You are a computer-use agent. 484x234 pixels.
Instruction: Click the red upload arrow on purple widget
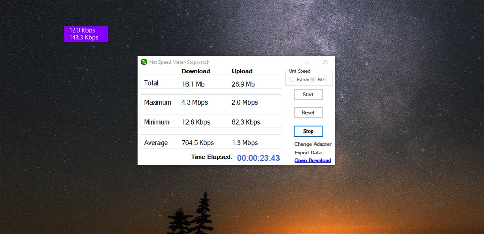(x=67, y=38)
